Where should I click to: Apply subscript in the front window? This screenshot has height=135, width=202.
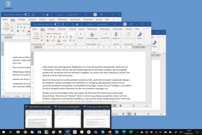click(x=63, y=37)
